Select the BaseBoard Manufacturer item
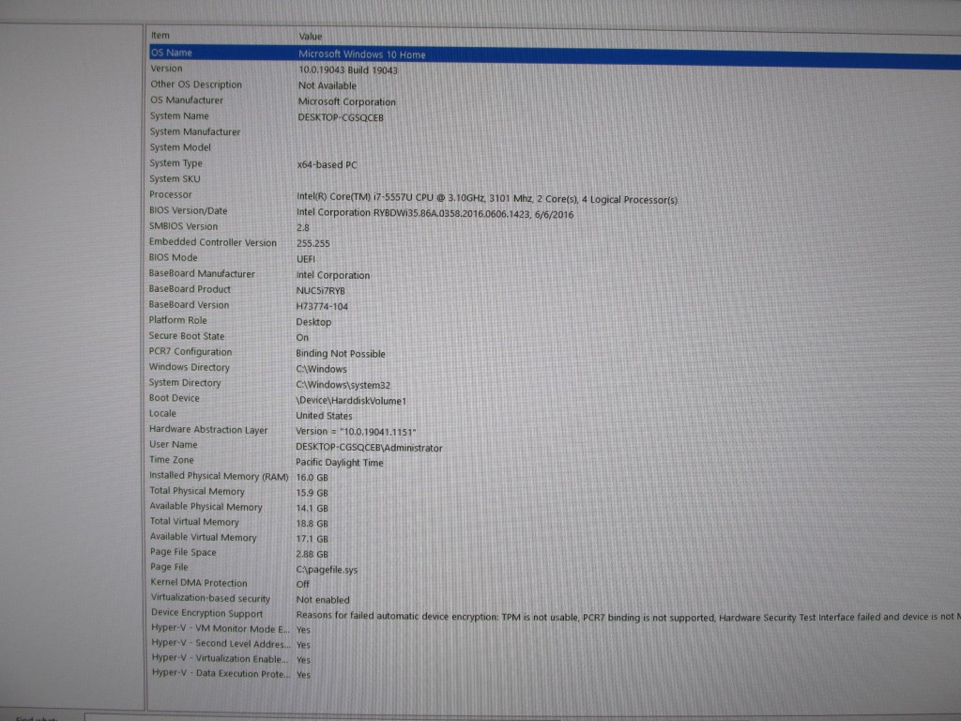This screenshot has width=961, height=721. click(202, 274)
